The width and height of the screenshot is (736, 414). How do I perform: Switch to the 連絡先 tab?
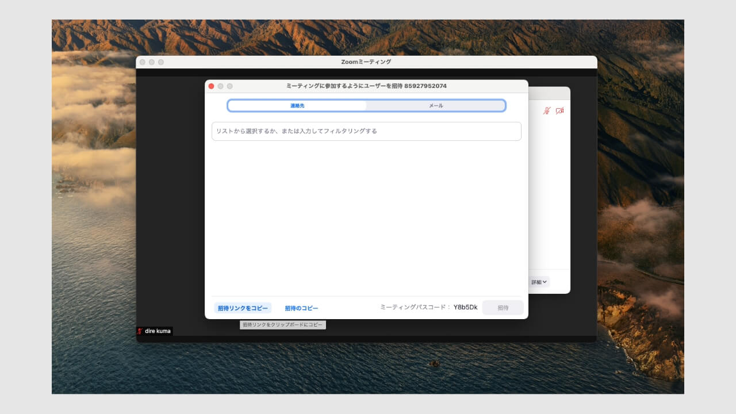tap(297, 106)
